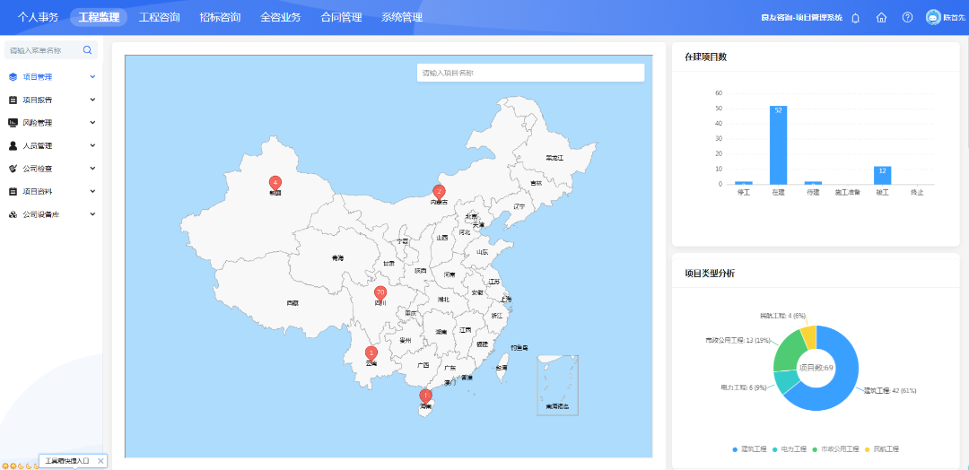Go to home via house icon

pos(881,17)
